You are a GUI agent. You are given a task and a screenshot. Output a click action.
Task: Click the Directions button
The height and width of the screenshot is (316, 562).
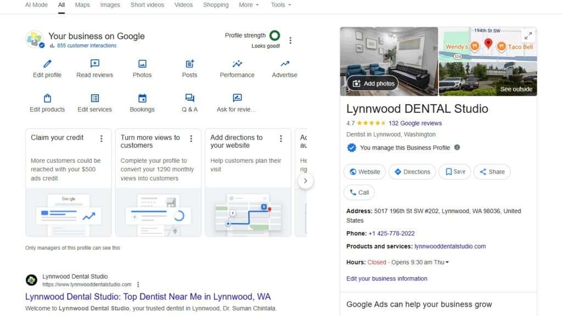coord(412,172)
